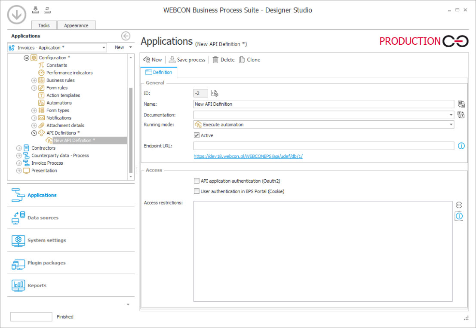Collapse the Applications panel with back arrow
The height and width of the screenshot is (328, 476).
pyautogui.click(x=126, y=36)
